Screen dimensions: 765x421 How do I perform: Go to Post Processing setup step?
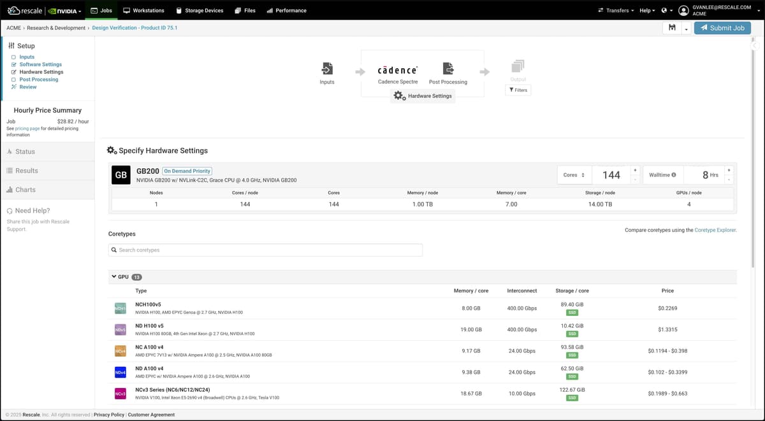(39, 80)
